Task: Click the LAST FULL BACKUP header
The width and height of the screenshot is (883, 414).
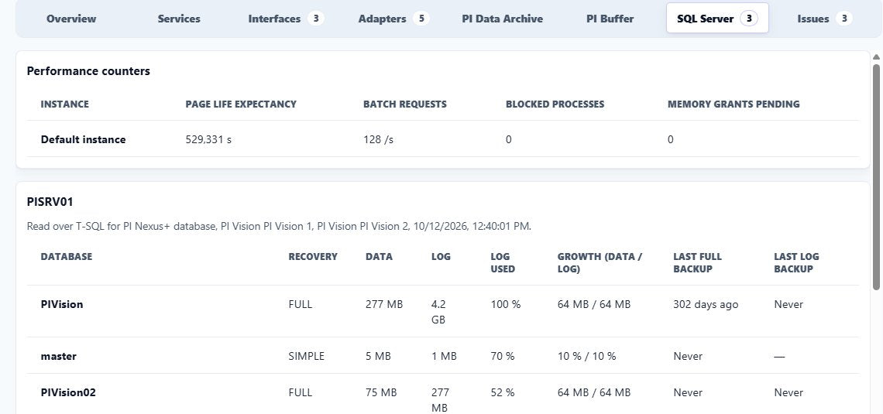Action: (697, 262)
